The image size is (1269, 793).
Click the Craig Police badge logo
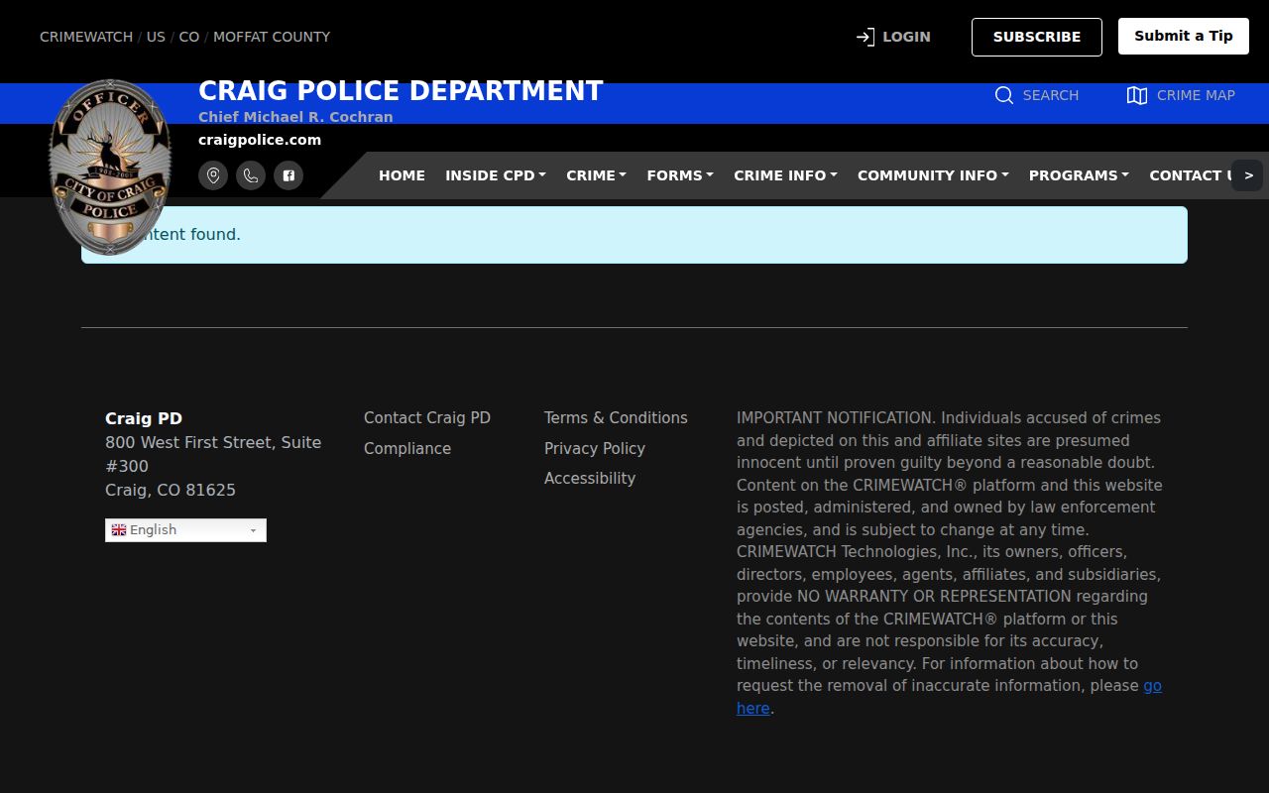[x=110, y=167]
